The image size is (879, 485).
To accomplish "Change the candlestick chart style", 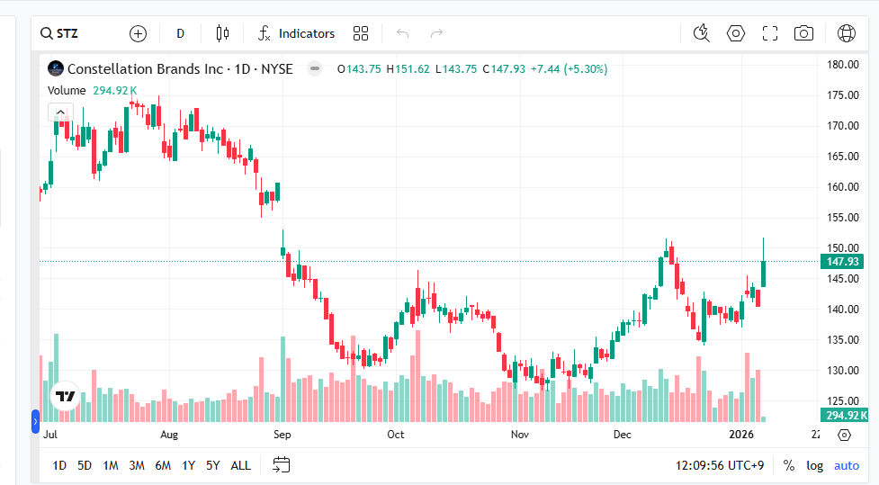I will (x=222, y=33).
